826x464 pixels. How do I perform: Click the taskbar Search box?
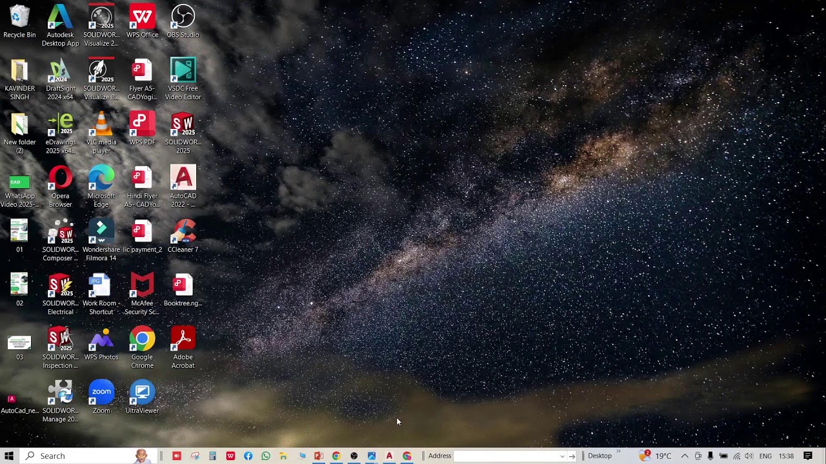point(87,456)
